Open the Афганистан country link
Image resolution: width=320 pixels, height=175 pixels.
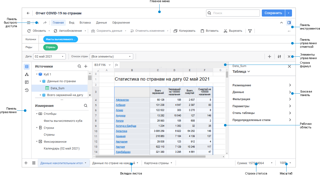(x=122, y=100)
